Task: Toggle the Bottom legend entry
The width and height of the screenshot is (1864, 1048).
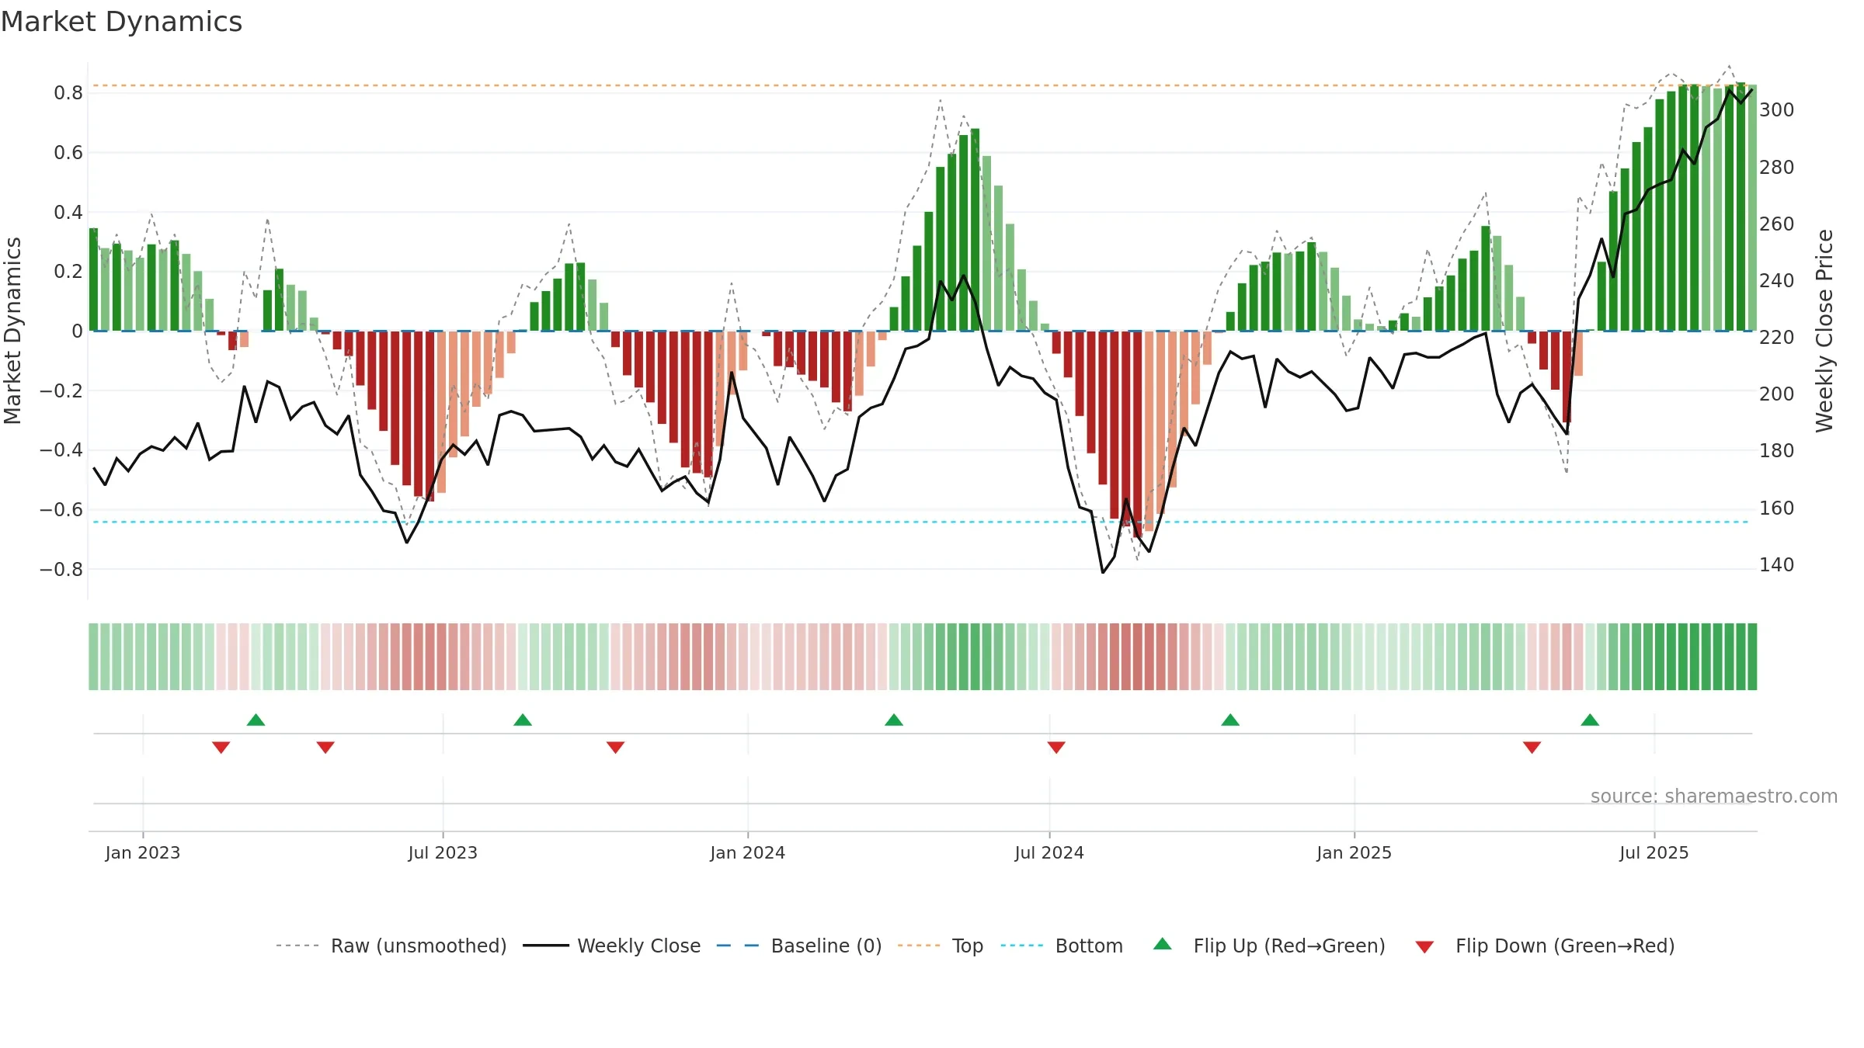Action: point(1062,946)
